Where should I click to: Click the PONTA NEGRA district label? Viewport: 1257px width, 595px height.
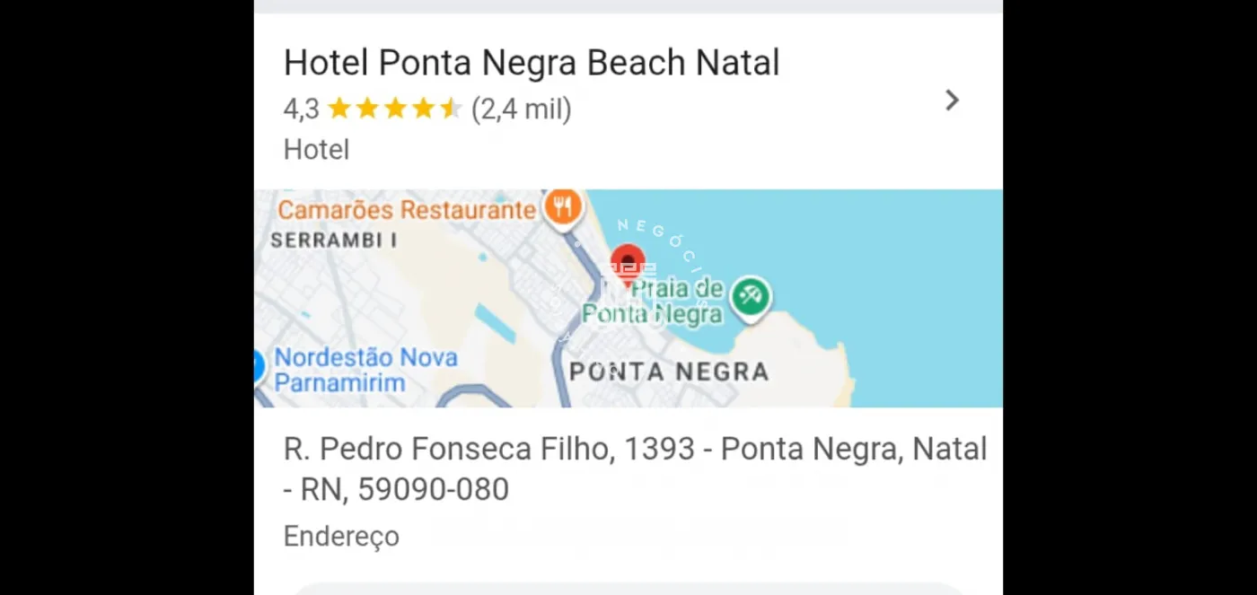[x=669, y=372]
